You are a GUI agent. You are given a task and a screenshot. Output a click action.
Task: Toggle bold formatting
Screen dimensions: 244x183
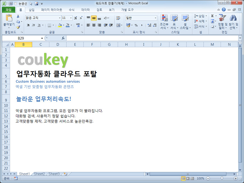pyautogui.click(x=28, y=25)
